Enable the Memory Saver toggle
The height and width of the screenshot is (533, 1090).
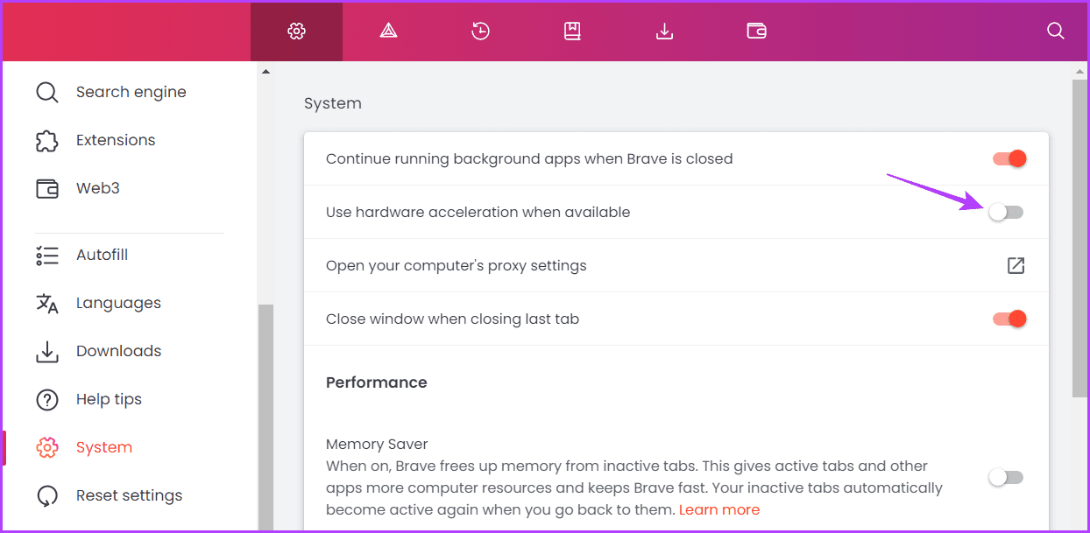pos(1006,477)
